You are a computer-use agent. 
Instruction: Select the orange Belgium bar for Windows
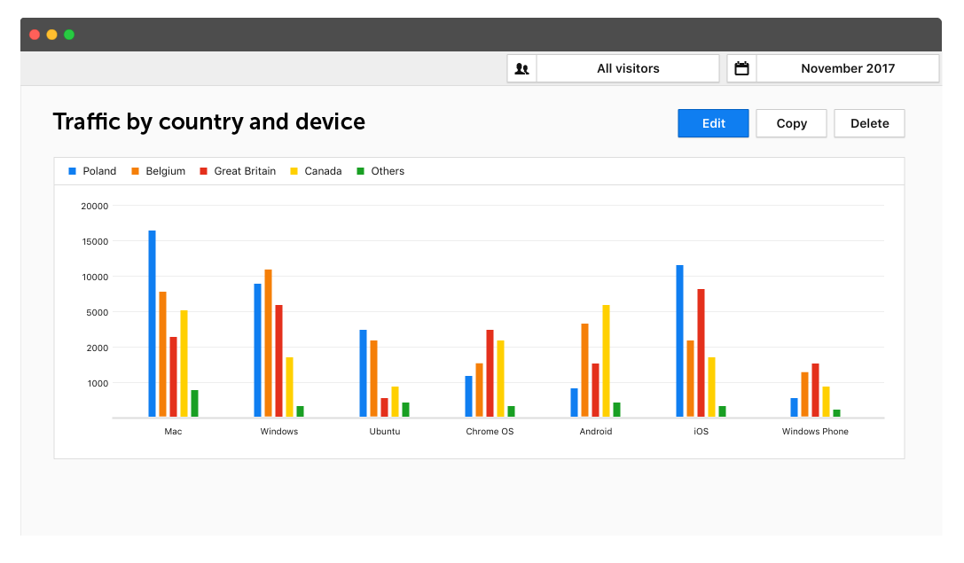pyautogui.click(x=268, y=343)
